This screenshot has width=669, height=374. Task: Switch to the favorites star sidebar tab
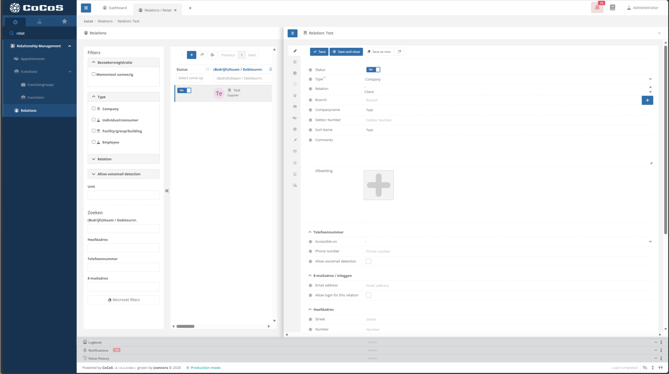click(65, 21)
